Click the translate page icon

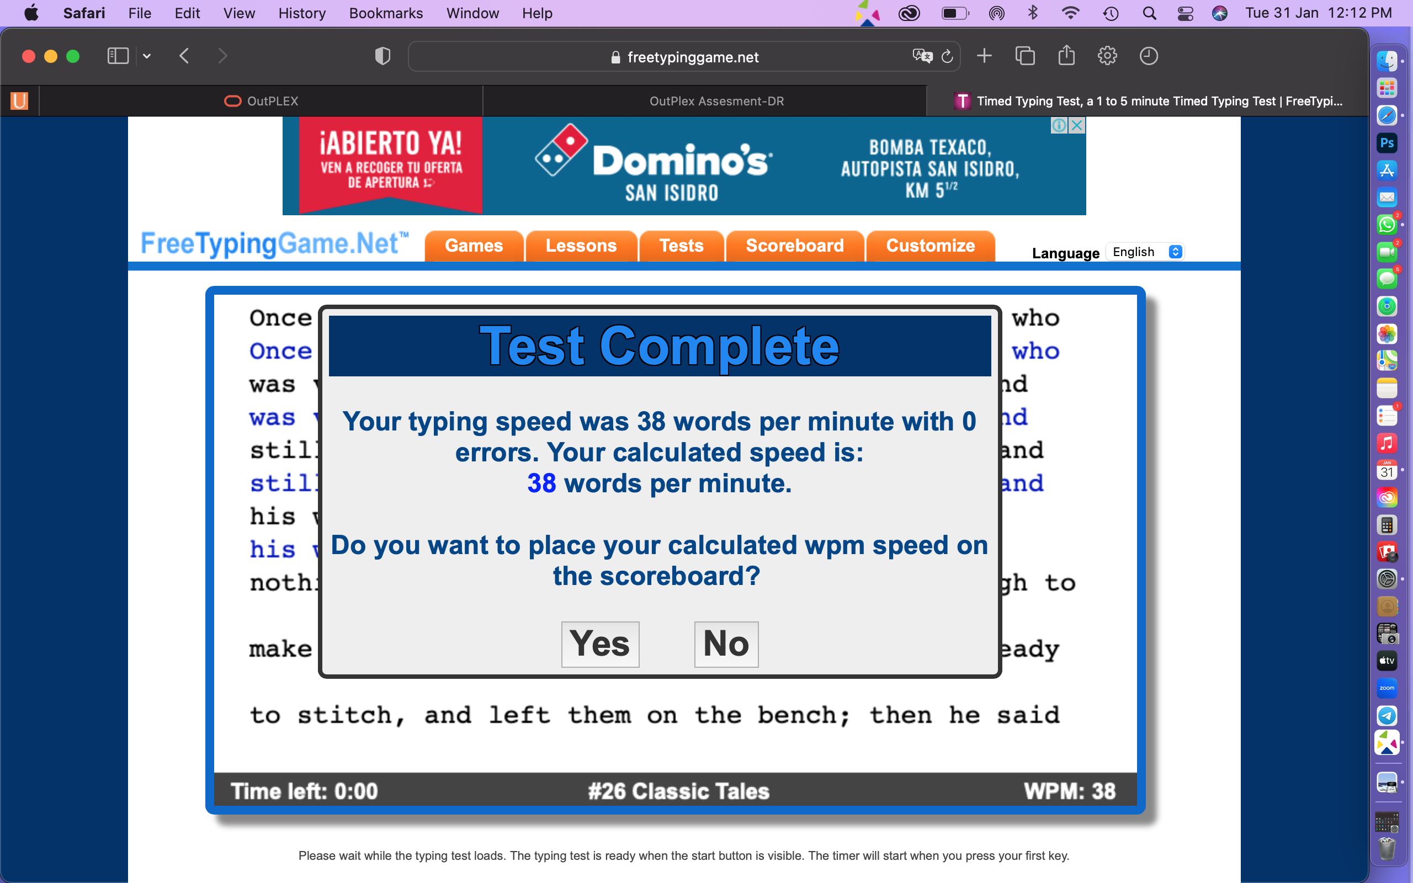tap(922, 56)
